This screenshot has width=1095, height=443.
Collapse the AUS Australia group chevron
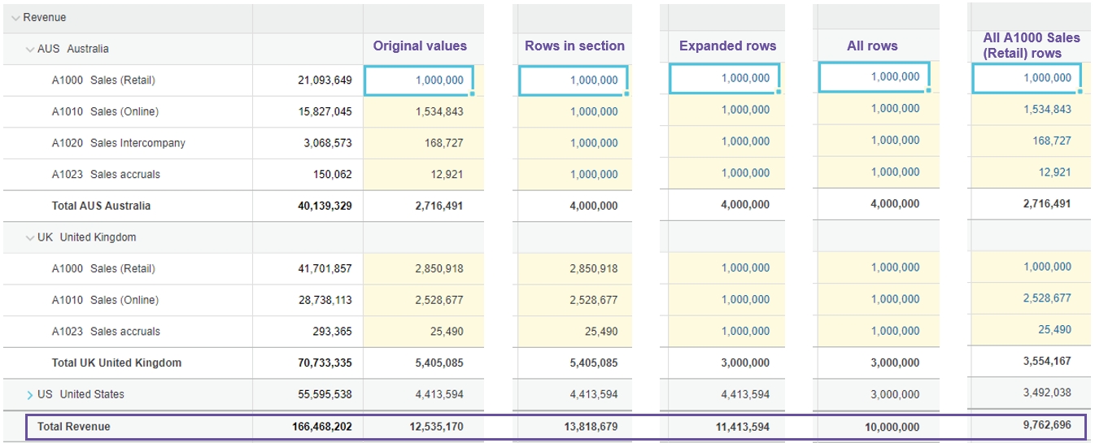click(30, 50)
